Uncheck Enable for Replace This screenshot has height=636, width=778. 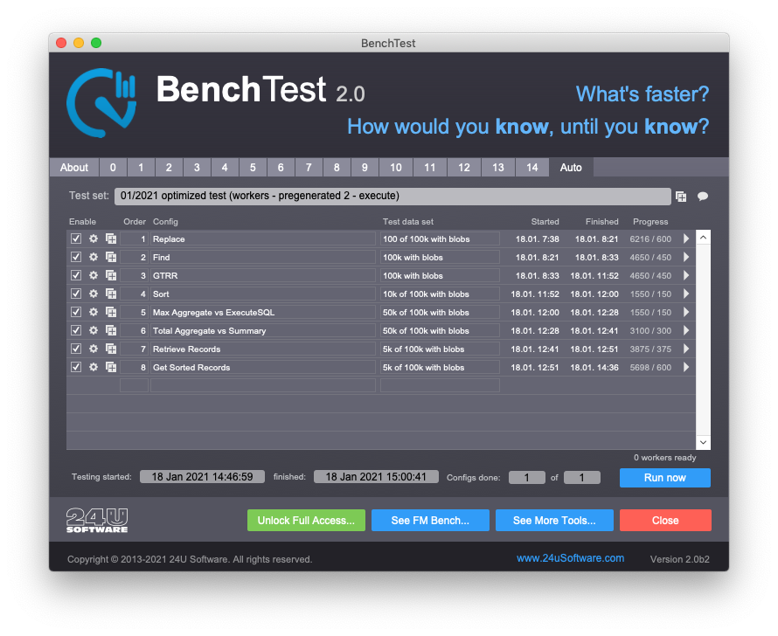click(x=76, y=238)
